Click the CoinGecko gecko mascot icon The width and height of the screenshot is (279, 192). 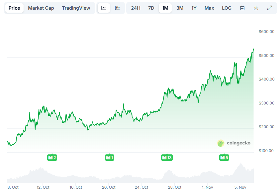click(220, 143)
